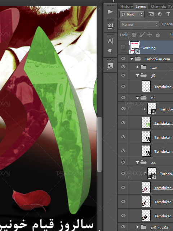
Task: Select the Tarhdokan.com group name
Action: (x=157, y=59)
